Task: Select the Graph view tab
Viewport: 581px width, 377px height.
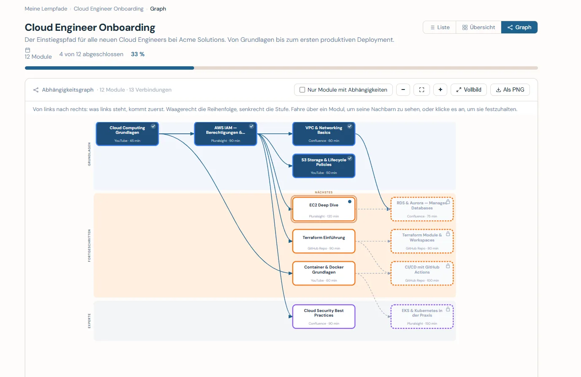Action: [x=519, y=27]
